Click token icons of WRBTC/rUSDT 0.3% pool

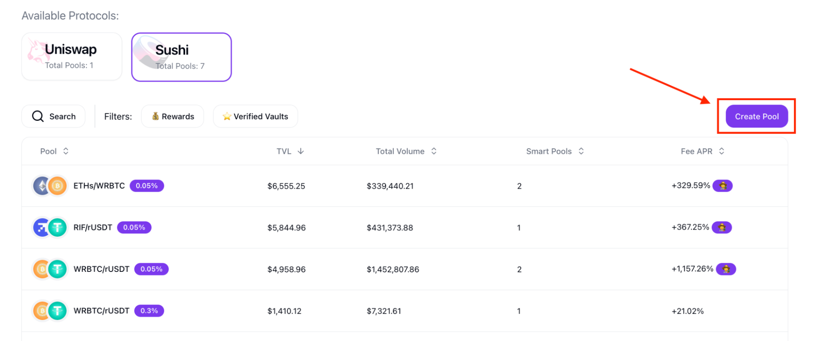[50, 311]
